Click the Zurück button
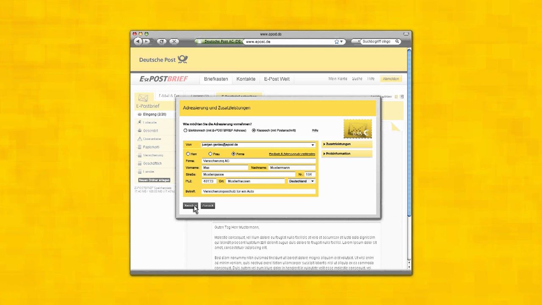The image size is (542, 305). pyautogui.click(x=208, y=205)
